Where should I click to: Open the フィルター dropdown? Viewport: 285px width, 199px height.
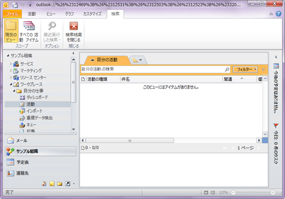245,70
